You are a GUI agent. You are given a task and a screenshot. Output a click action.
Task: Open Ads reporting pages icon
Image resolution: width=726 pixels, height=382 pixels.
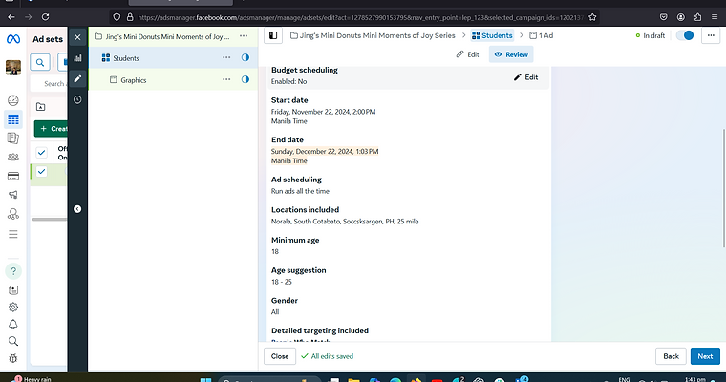click(13, 138)
